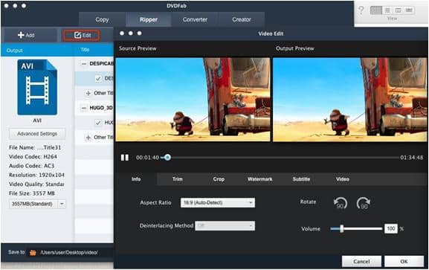The image size is (429, 270).
Task: Open the Aspect Ratio dropdown
Action: pos(218,202)
